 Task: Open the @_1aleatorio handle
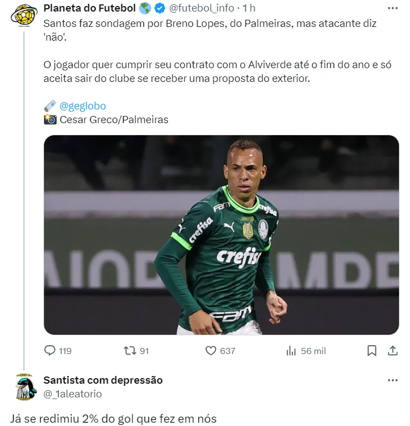[x=73, y=394]
